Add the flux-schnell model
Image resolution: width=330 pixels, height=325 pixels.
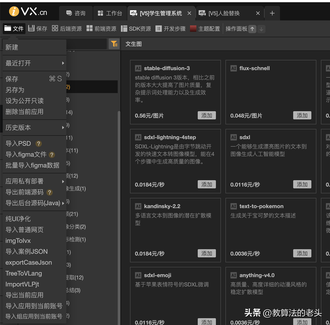[x=302, y=115]
